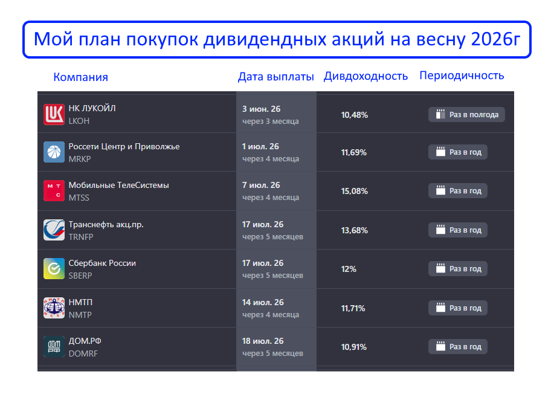Click the Компания column header
Screen dimensions: 554x394
80,77
